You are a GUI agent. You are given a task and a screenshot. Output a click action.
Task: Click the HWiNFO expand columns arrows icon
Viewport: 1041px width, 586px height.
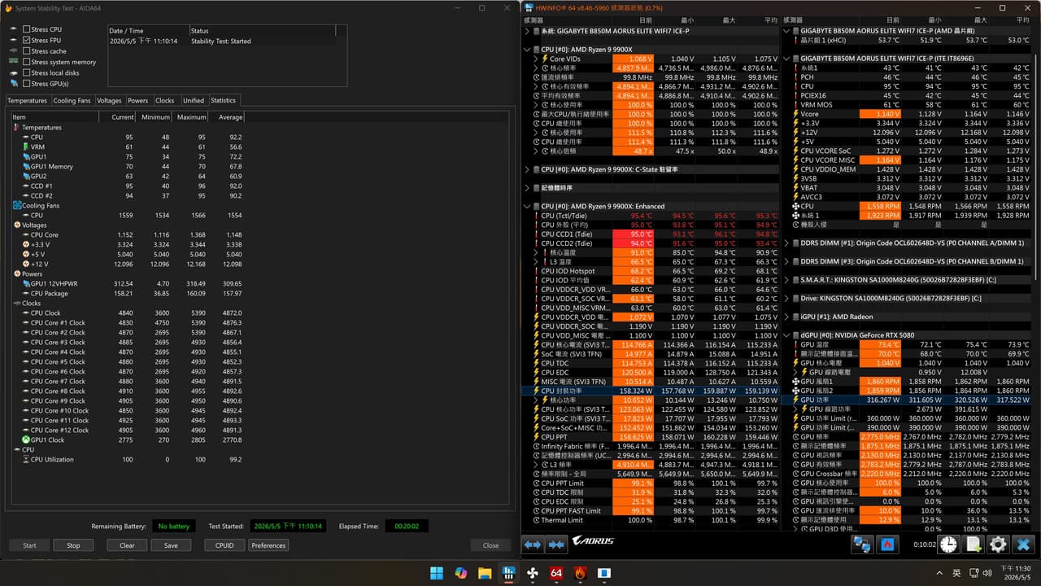[x=533, y=544]
